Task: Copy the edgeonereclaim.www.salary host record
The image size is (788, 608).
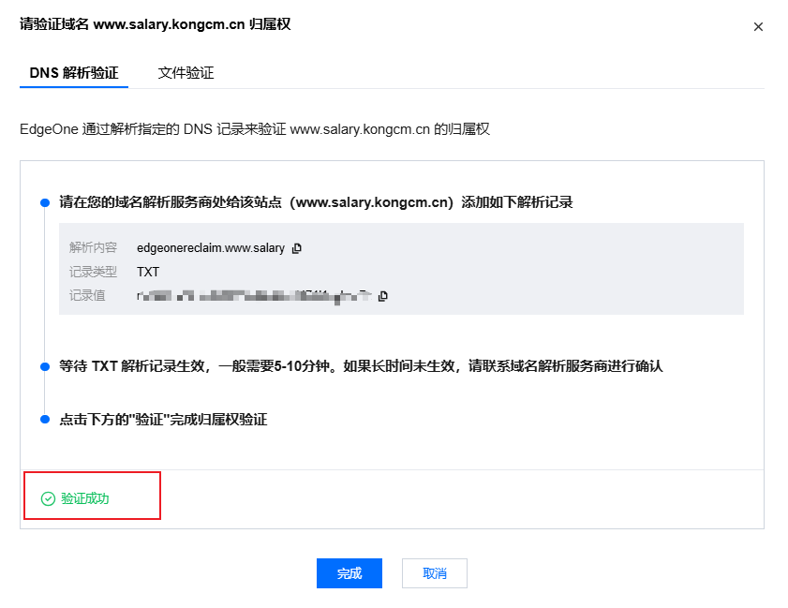Action: point(297,248)
